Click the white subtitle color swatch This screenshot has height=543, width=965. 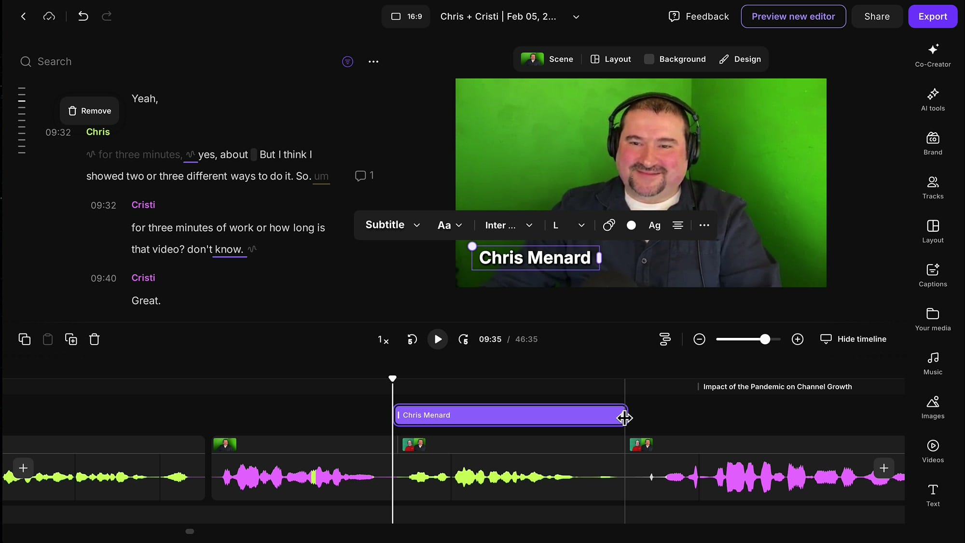(x=631, y=225)
